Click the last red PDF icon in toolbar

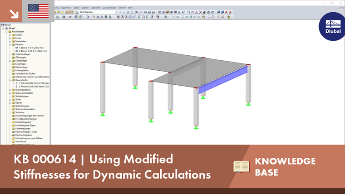click(230, 12)
